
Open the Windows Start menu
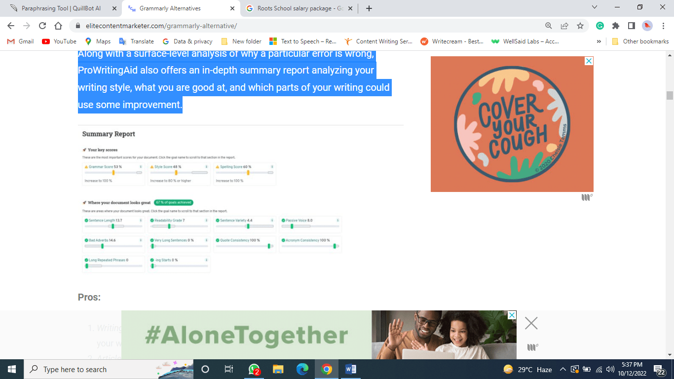12,369
